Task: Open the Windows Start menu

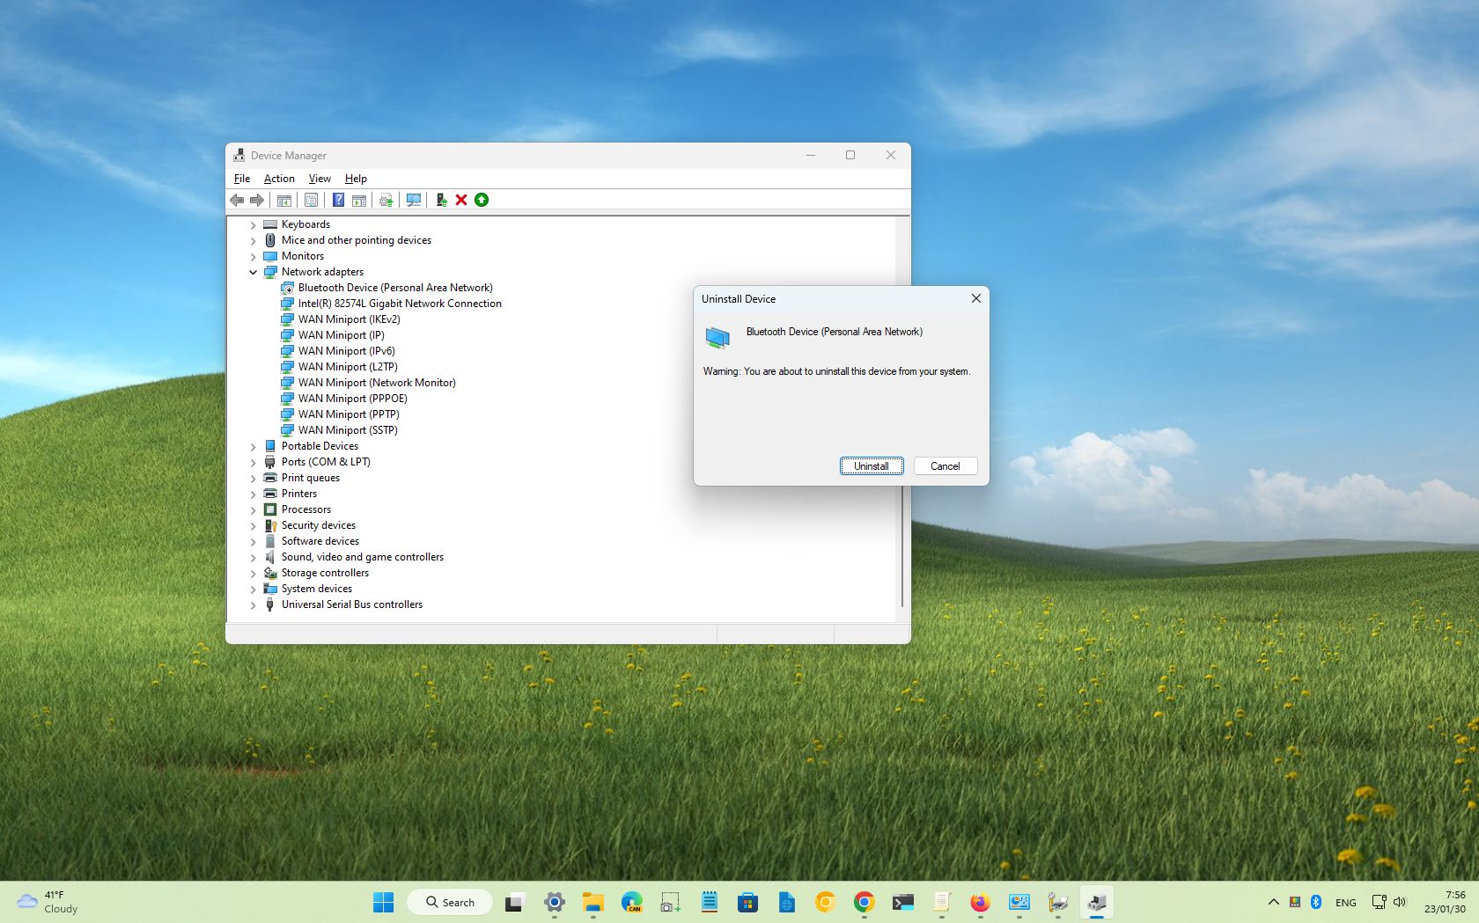Action: click(383, 902)
